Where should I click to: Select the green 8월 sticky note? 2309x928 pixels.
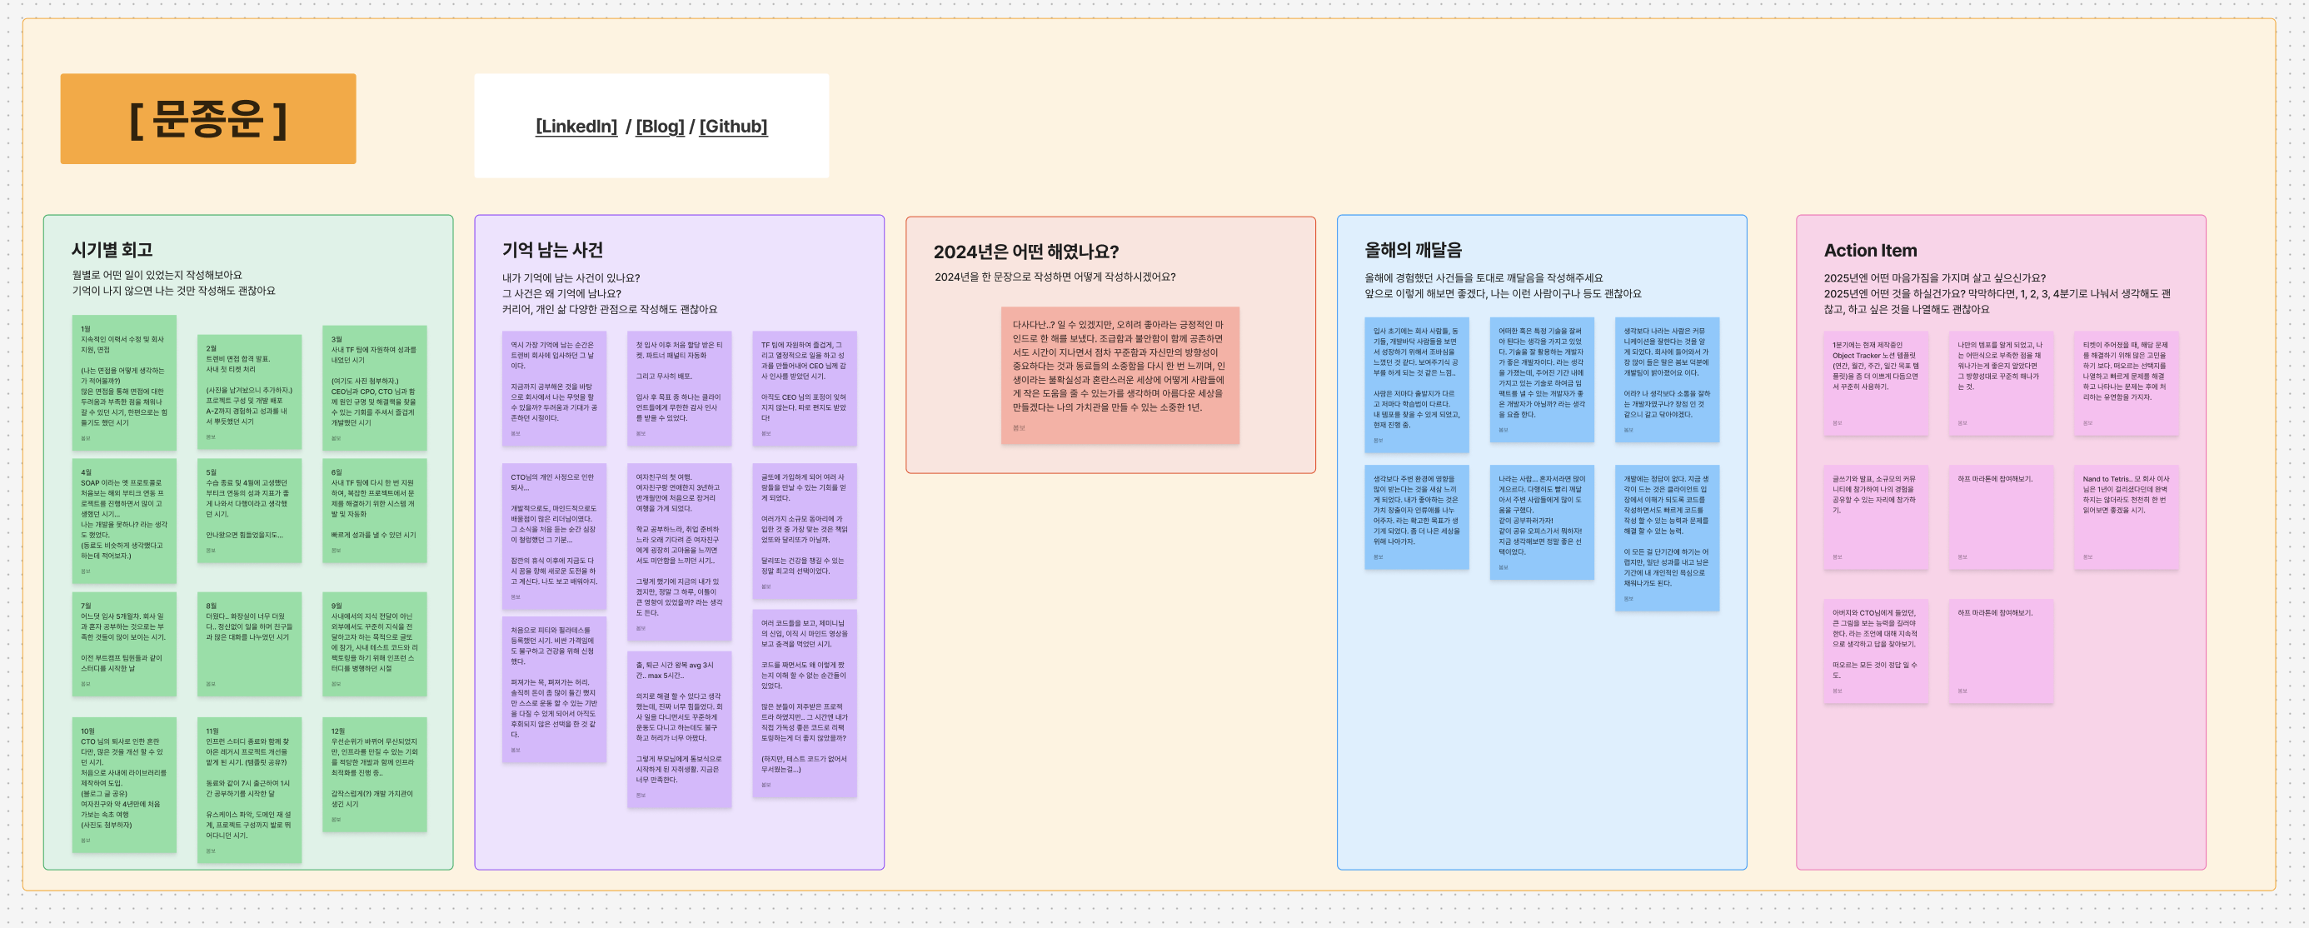249,644
